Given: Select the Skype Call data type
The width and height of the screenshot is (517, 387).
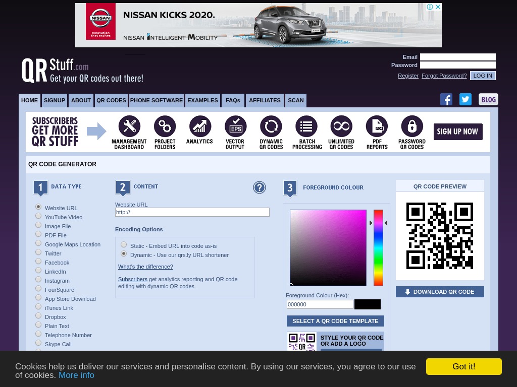Looking at the screenshot, I should coord(38,343).
